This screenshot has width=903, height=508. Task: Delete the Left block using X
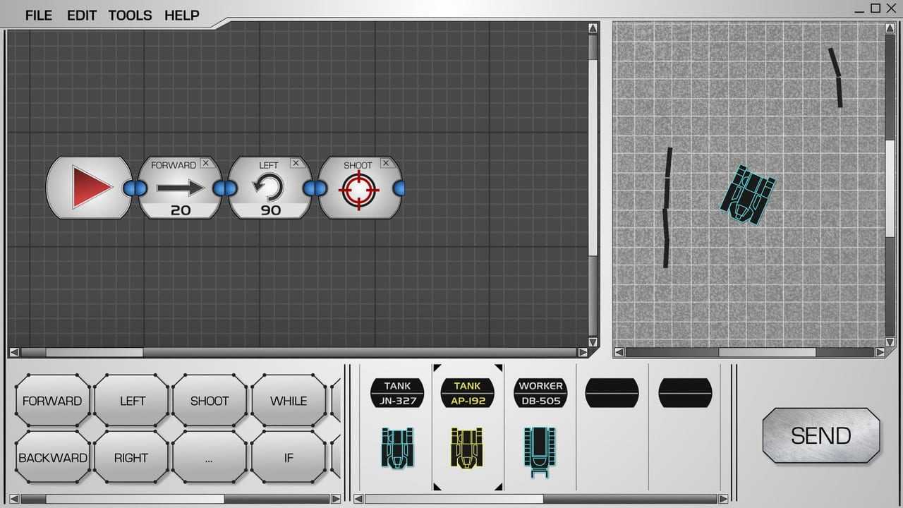[296, 163]
